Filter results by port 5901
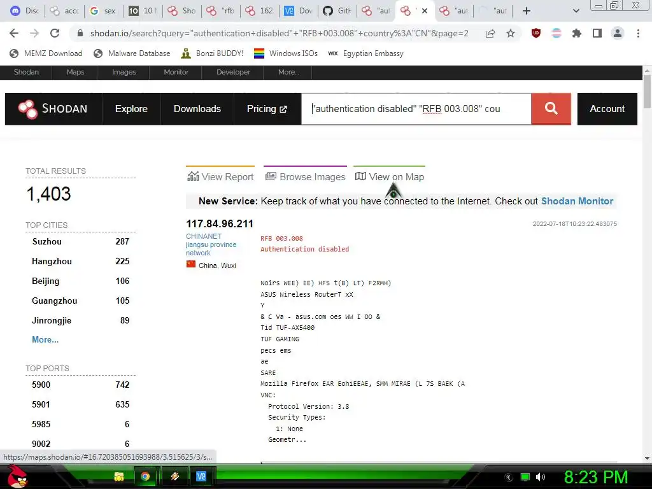Screen dimensions: 652x489 pyautogui.click(x=41, y=404)
